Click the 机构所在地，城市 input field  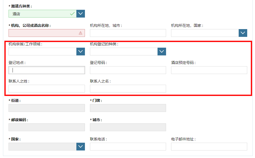pos(128,33)
